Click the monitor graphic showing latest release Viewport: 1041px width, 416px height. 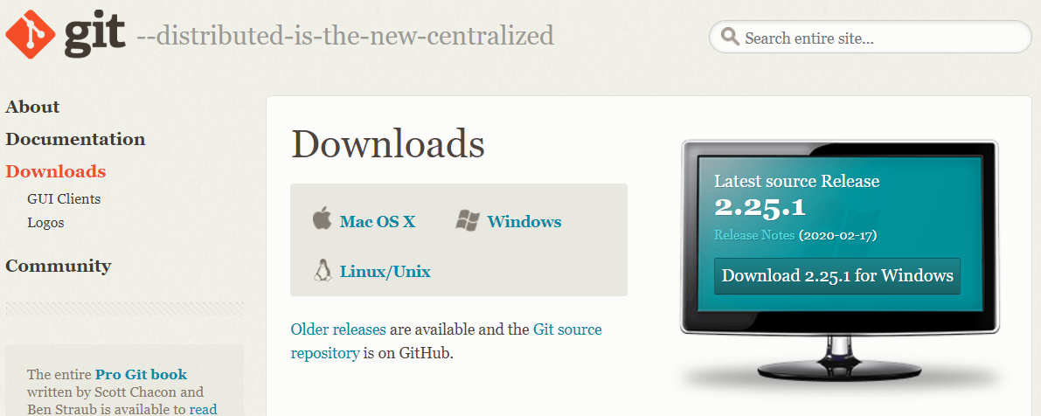[840, 264]
